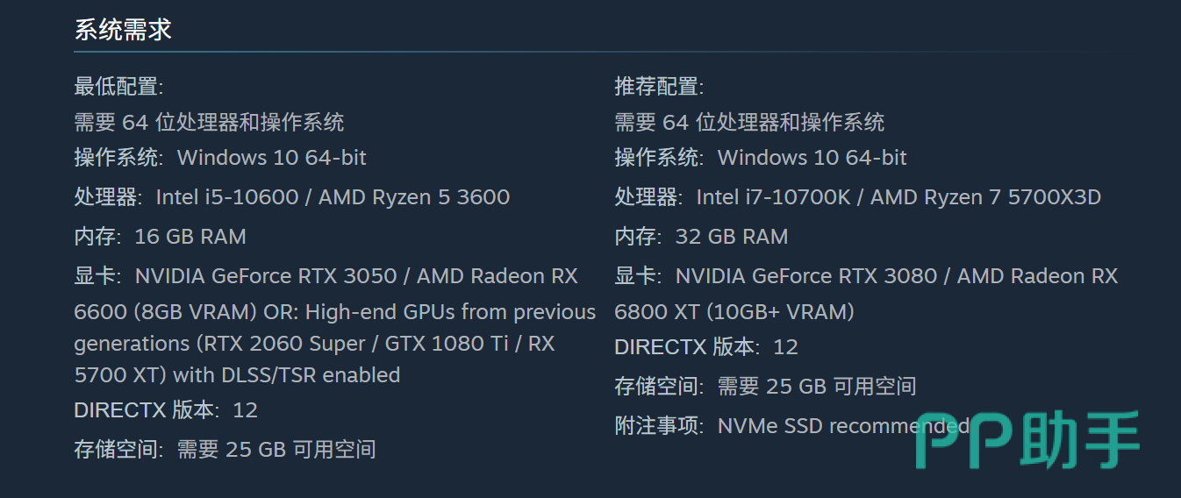Click recommended 64 位处理器和操作系统 requirement line
The height and width of the screenshot is (498, 1181).
749,123
